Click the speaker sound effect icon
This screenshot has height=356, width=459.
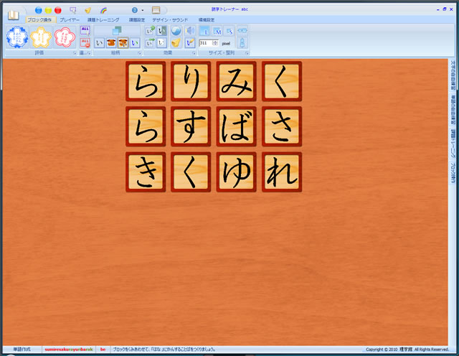189,31
